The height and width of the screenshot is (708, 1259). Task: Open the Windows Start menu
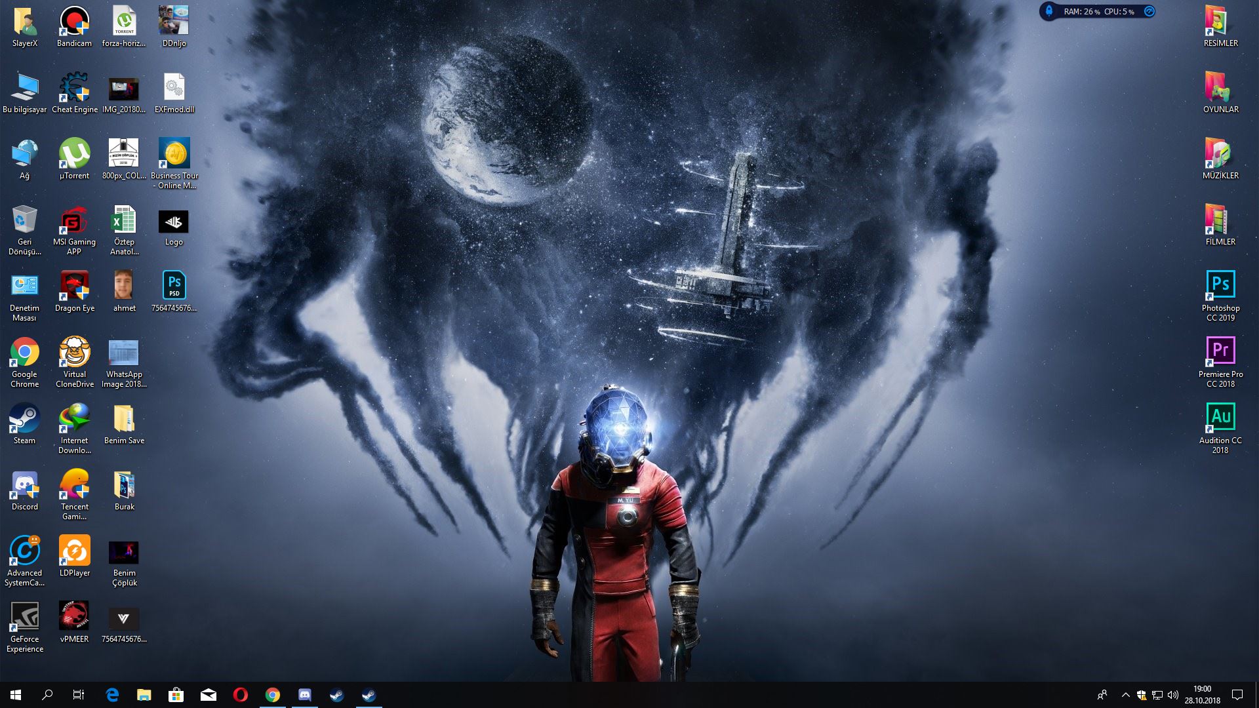click(16, 695)
